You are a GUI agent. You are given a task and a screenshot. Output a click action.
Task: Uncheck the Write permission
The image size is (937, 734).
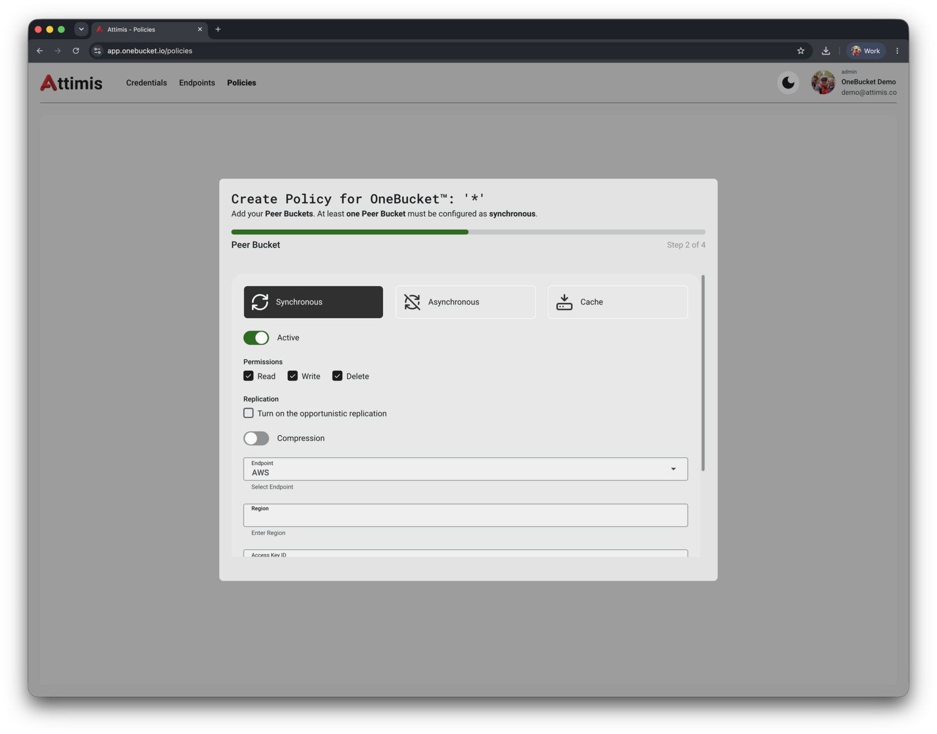pyautogui.click(x=292, y=376)
